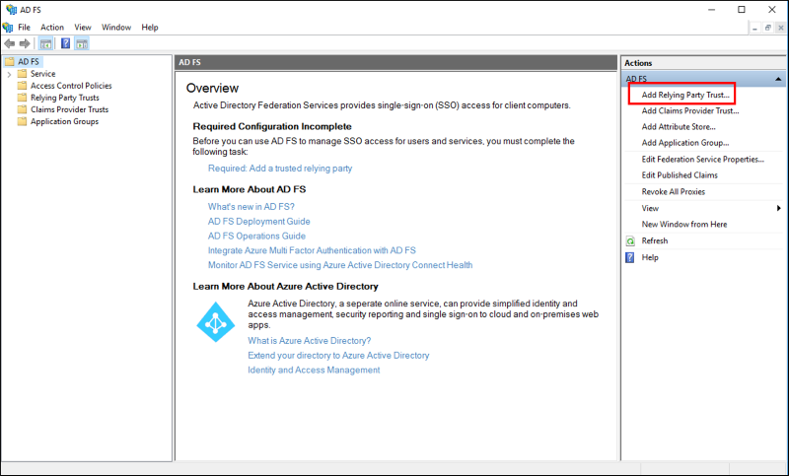This screenshot has height=476, width=789.
Task: Click the Forward arrow toolbar icon
Action: click(x=25, y=43)
